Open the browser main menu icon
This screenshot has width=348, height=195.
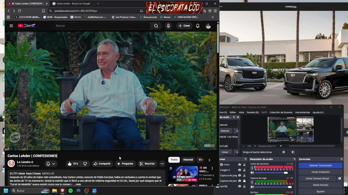215,11
